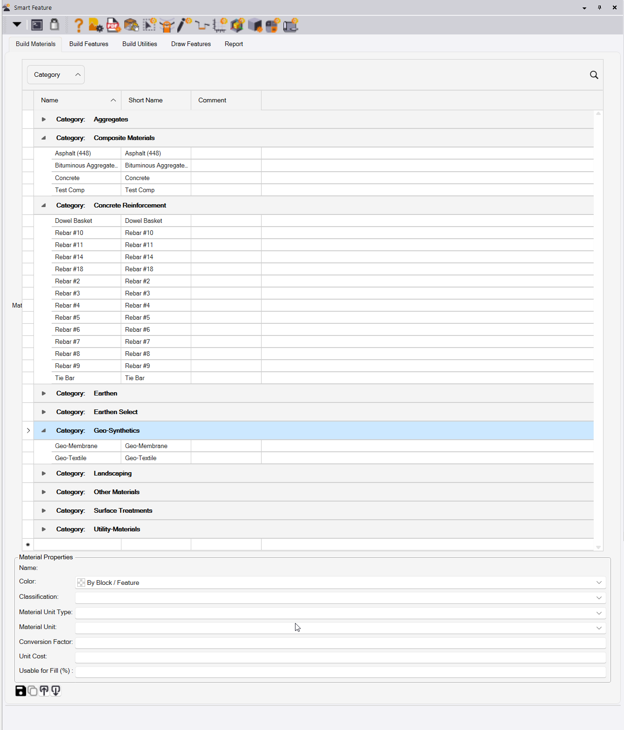Click the orange question mark help icon
624x730 pixels.
pos(79,25)
